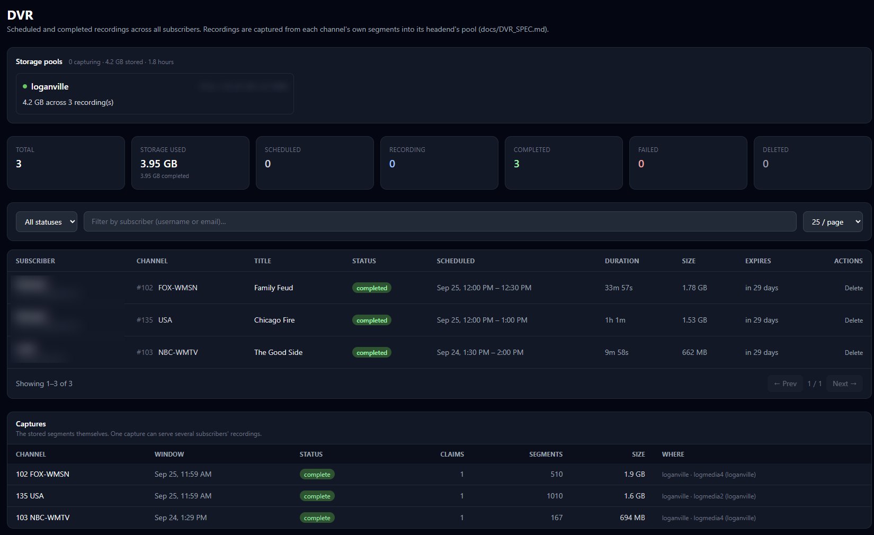Click the 102 FOX-WMSN capture row
Image resolution: width=874 pixels, height=535 pixels.
tap(439, 474)
